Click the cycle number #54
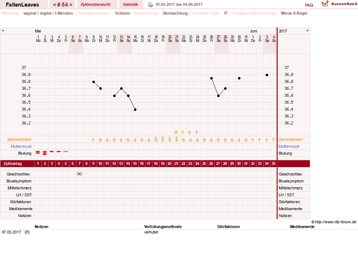This screenshot has width=358, height=270. [63, 5]
